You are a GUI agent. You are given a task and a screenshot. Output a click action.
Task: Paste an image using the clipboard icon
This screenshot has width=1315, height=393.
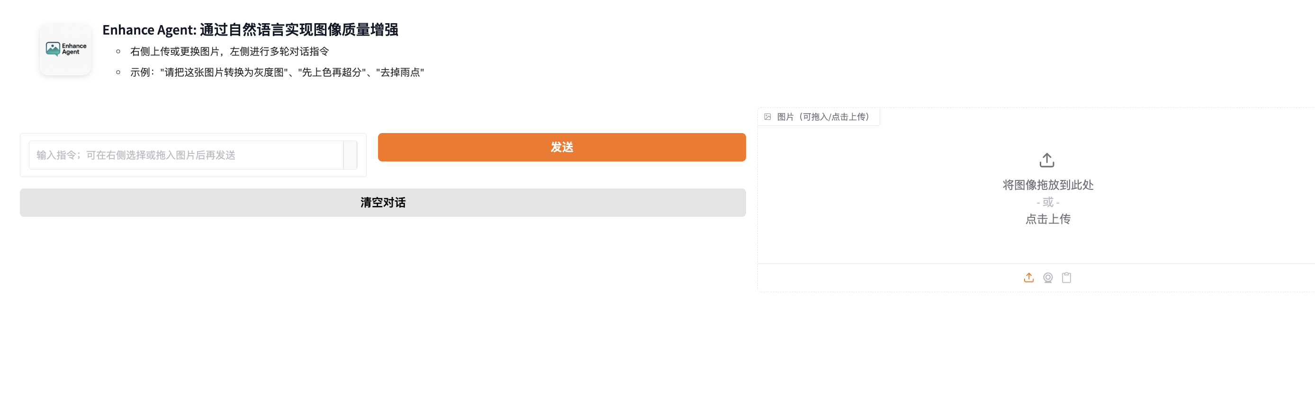click(1066, 277)
